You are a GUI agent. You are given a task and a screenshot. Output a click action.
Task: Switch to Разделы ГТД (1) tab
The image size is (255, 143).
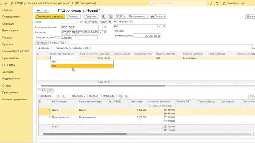tap(59, 43)
